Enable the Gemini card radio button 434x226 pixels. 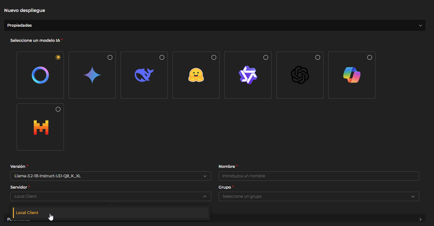(110, 57)
